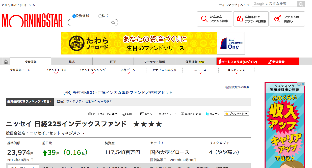Expand the 各種データ menu

128,70
